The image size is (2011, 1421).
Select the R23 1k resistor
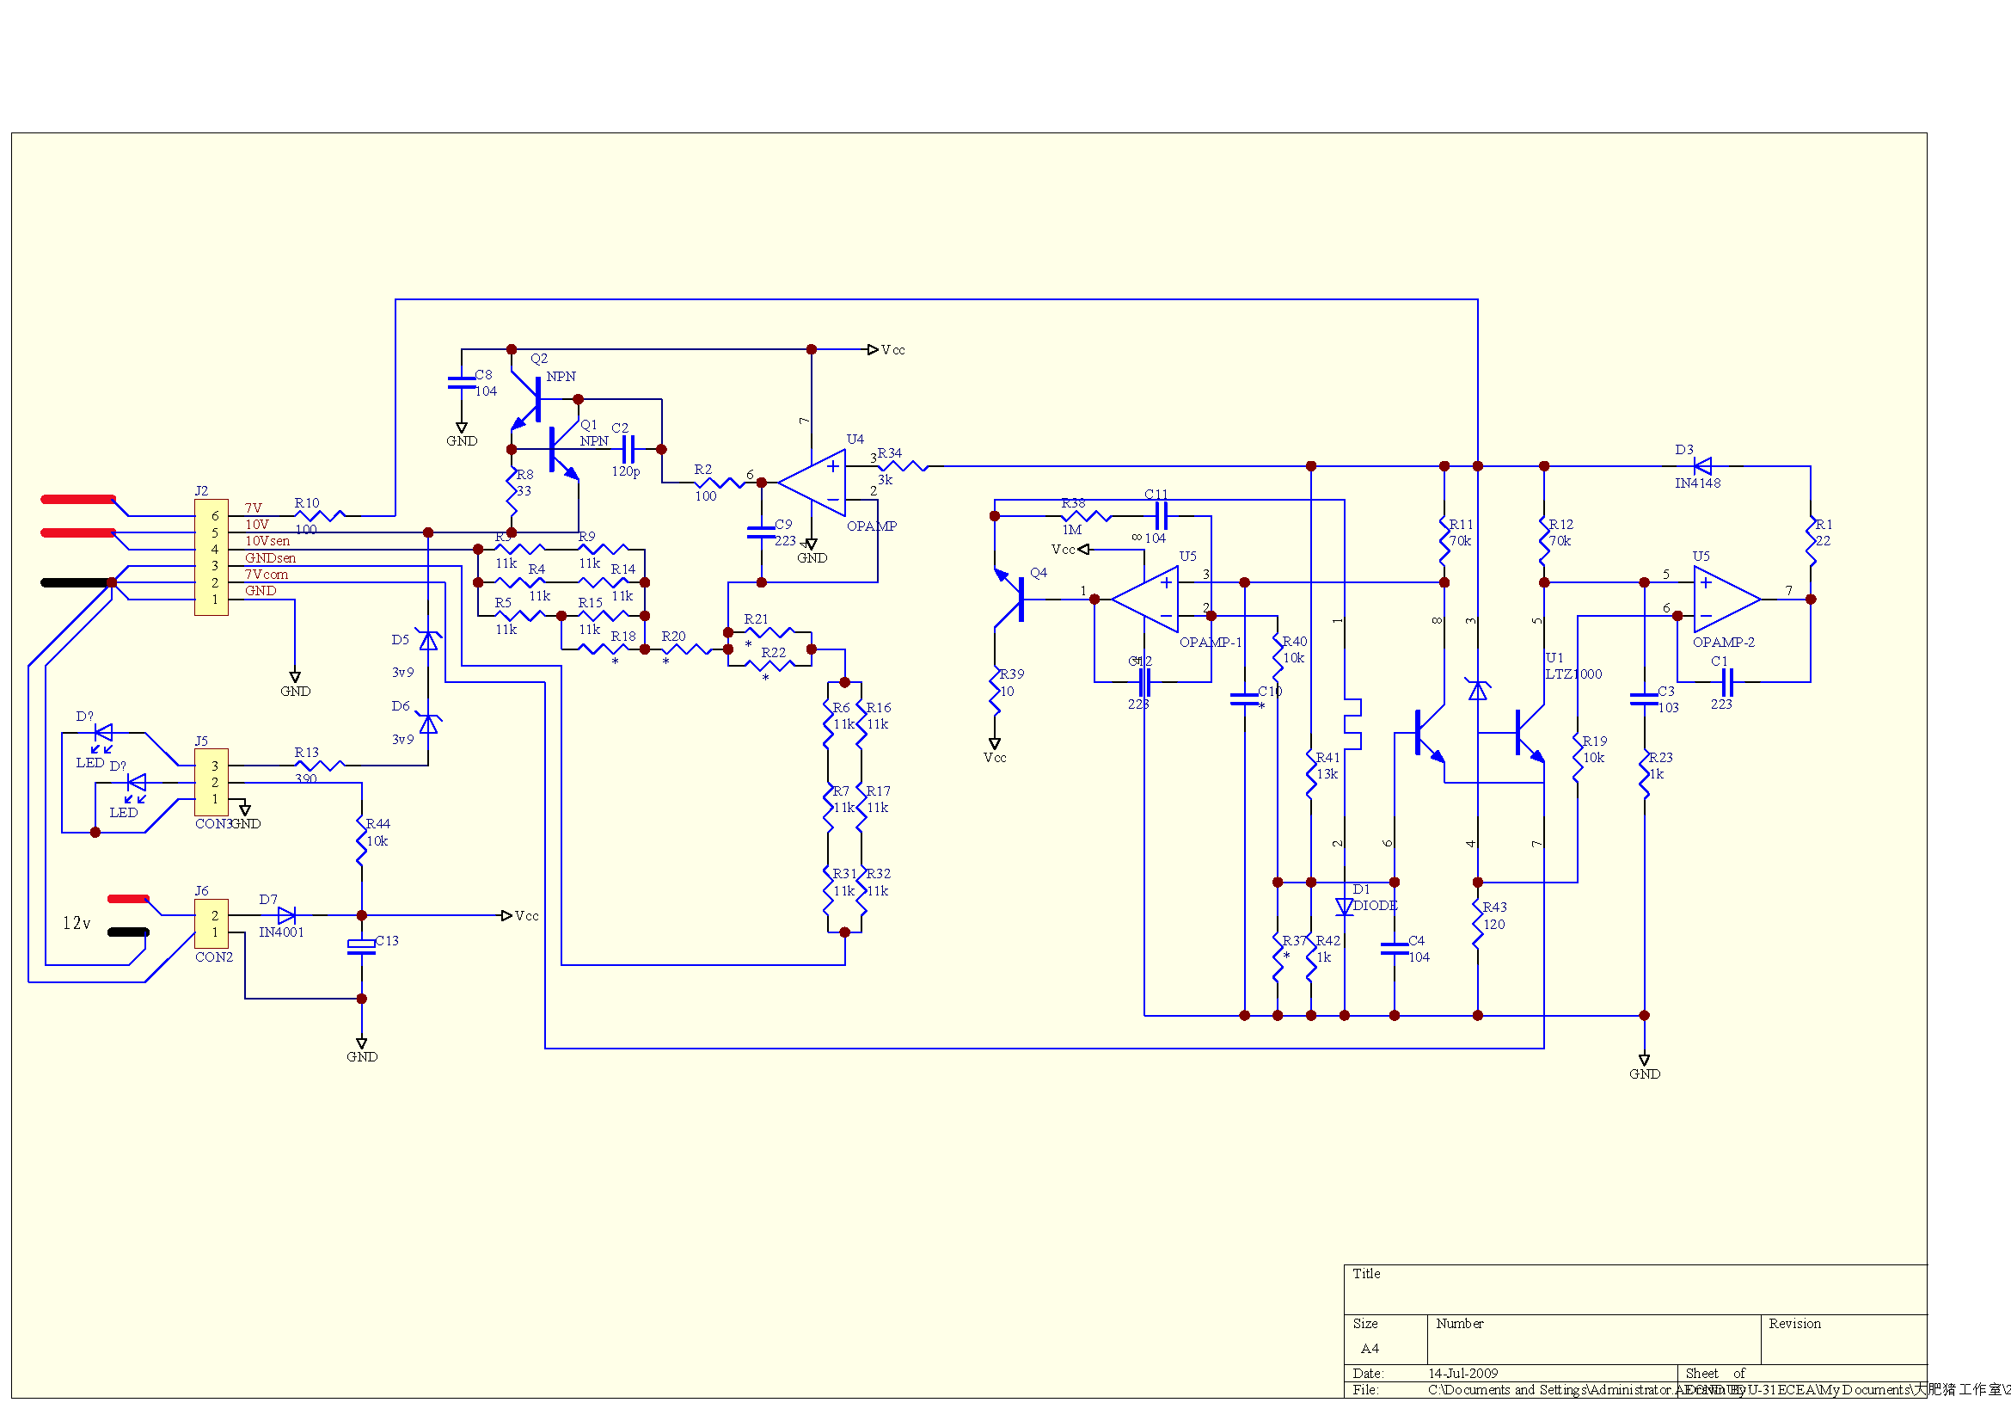coord(1644,774)
